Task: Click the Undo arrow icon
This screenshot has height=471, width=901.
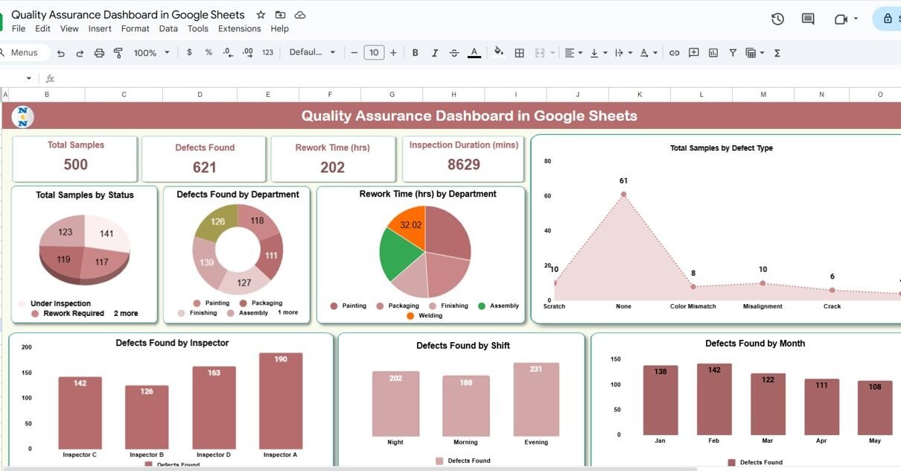Action: tap(61, 53)
